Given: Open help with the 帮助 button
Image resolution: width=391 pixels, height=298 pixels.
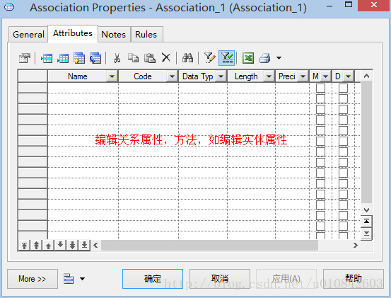Looking at the screenshot, I should pyautogui.click(x=354, y=279).
